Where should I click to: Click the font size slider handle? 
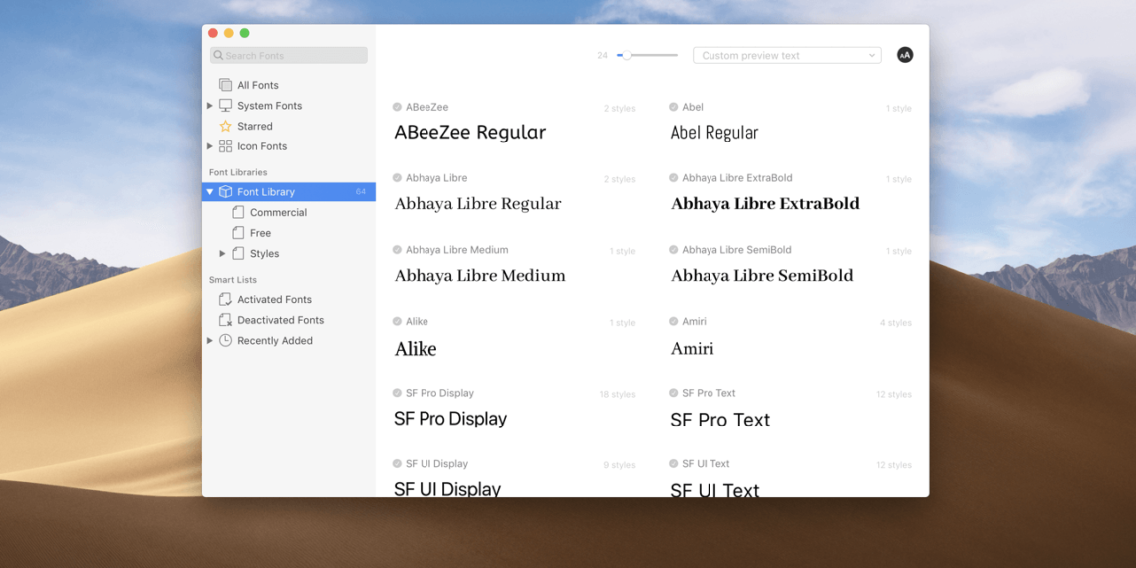(627, 55)
